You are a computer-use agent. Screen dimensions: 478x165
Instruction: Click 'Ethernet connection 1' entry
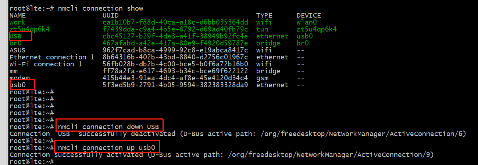click(52, 57)
